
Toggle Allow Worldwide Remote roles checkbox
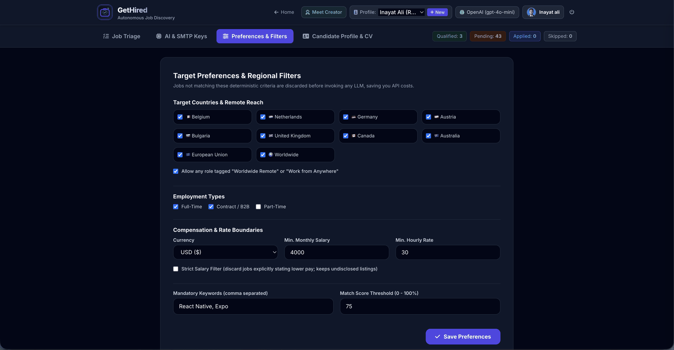coord(176,171)
